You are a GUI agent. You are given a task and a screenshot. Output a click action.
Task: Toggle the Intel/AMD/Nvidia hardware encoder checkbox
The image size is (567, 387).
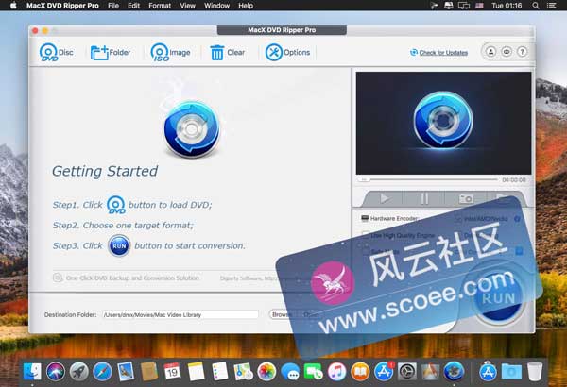[x=458, y=219]
